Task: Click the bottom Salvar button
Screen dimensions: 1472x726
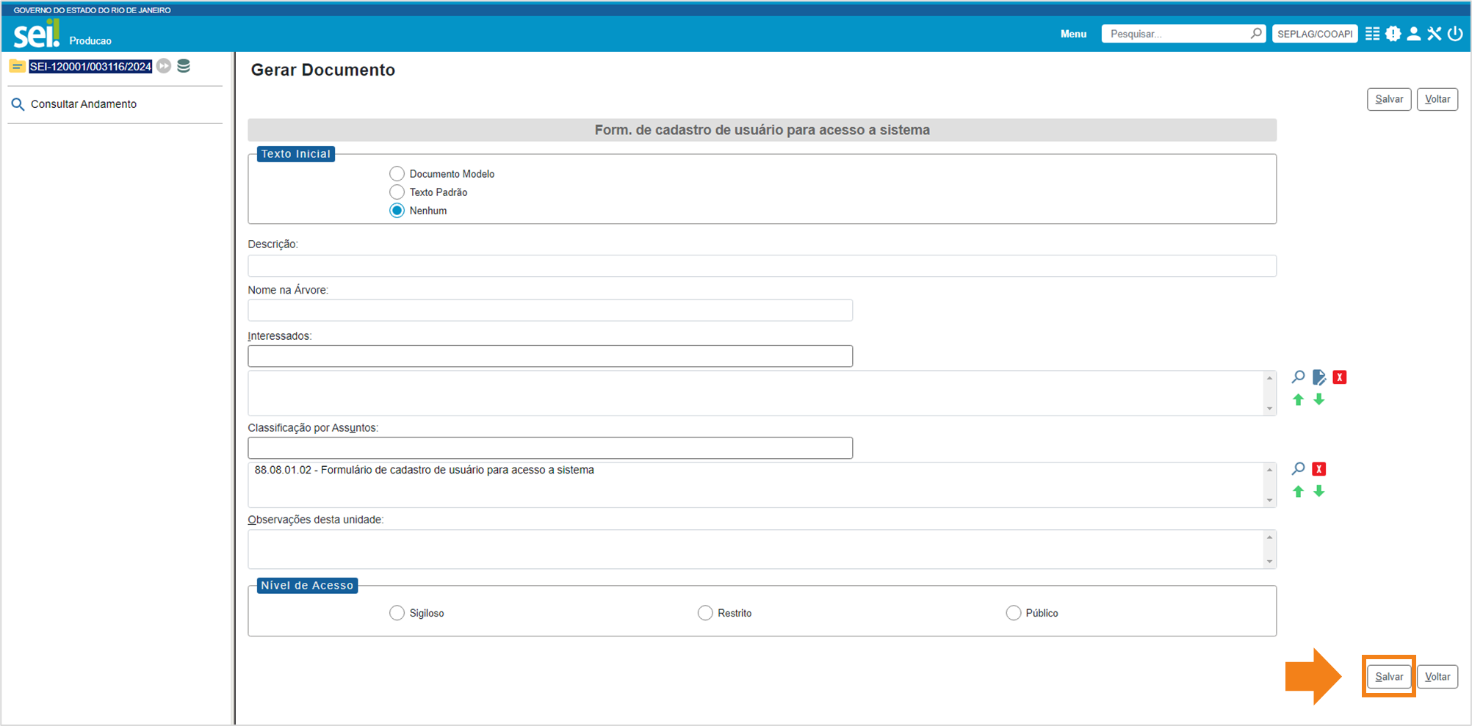Action: [1388, 677]
